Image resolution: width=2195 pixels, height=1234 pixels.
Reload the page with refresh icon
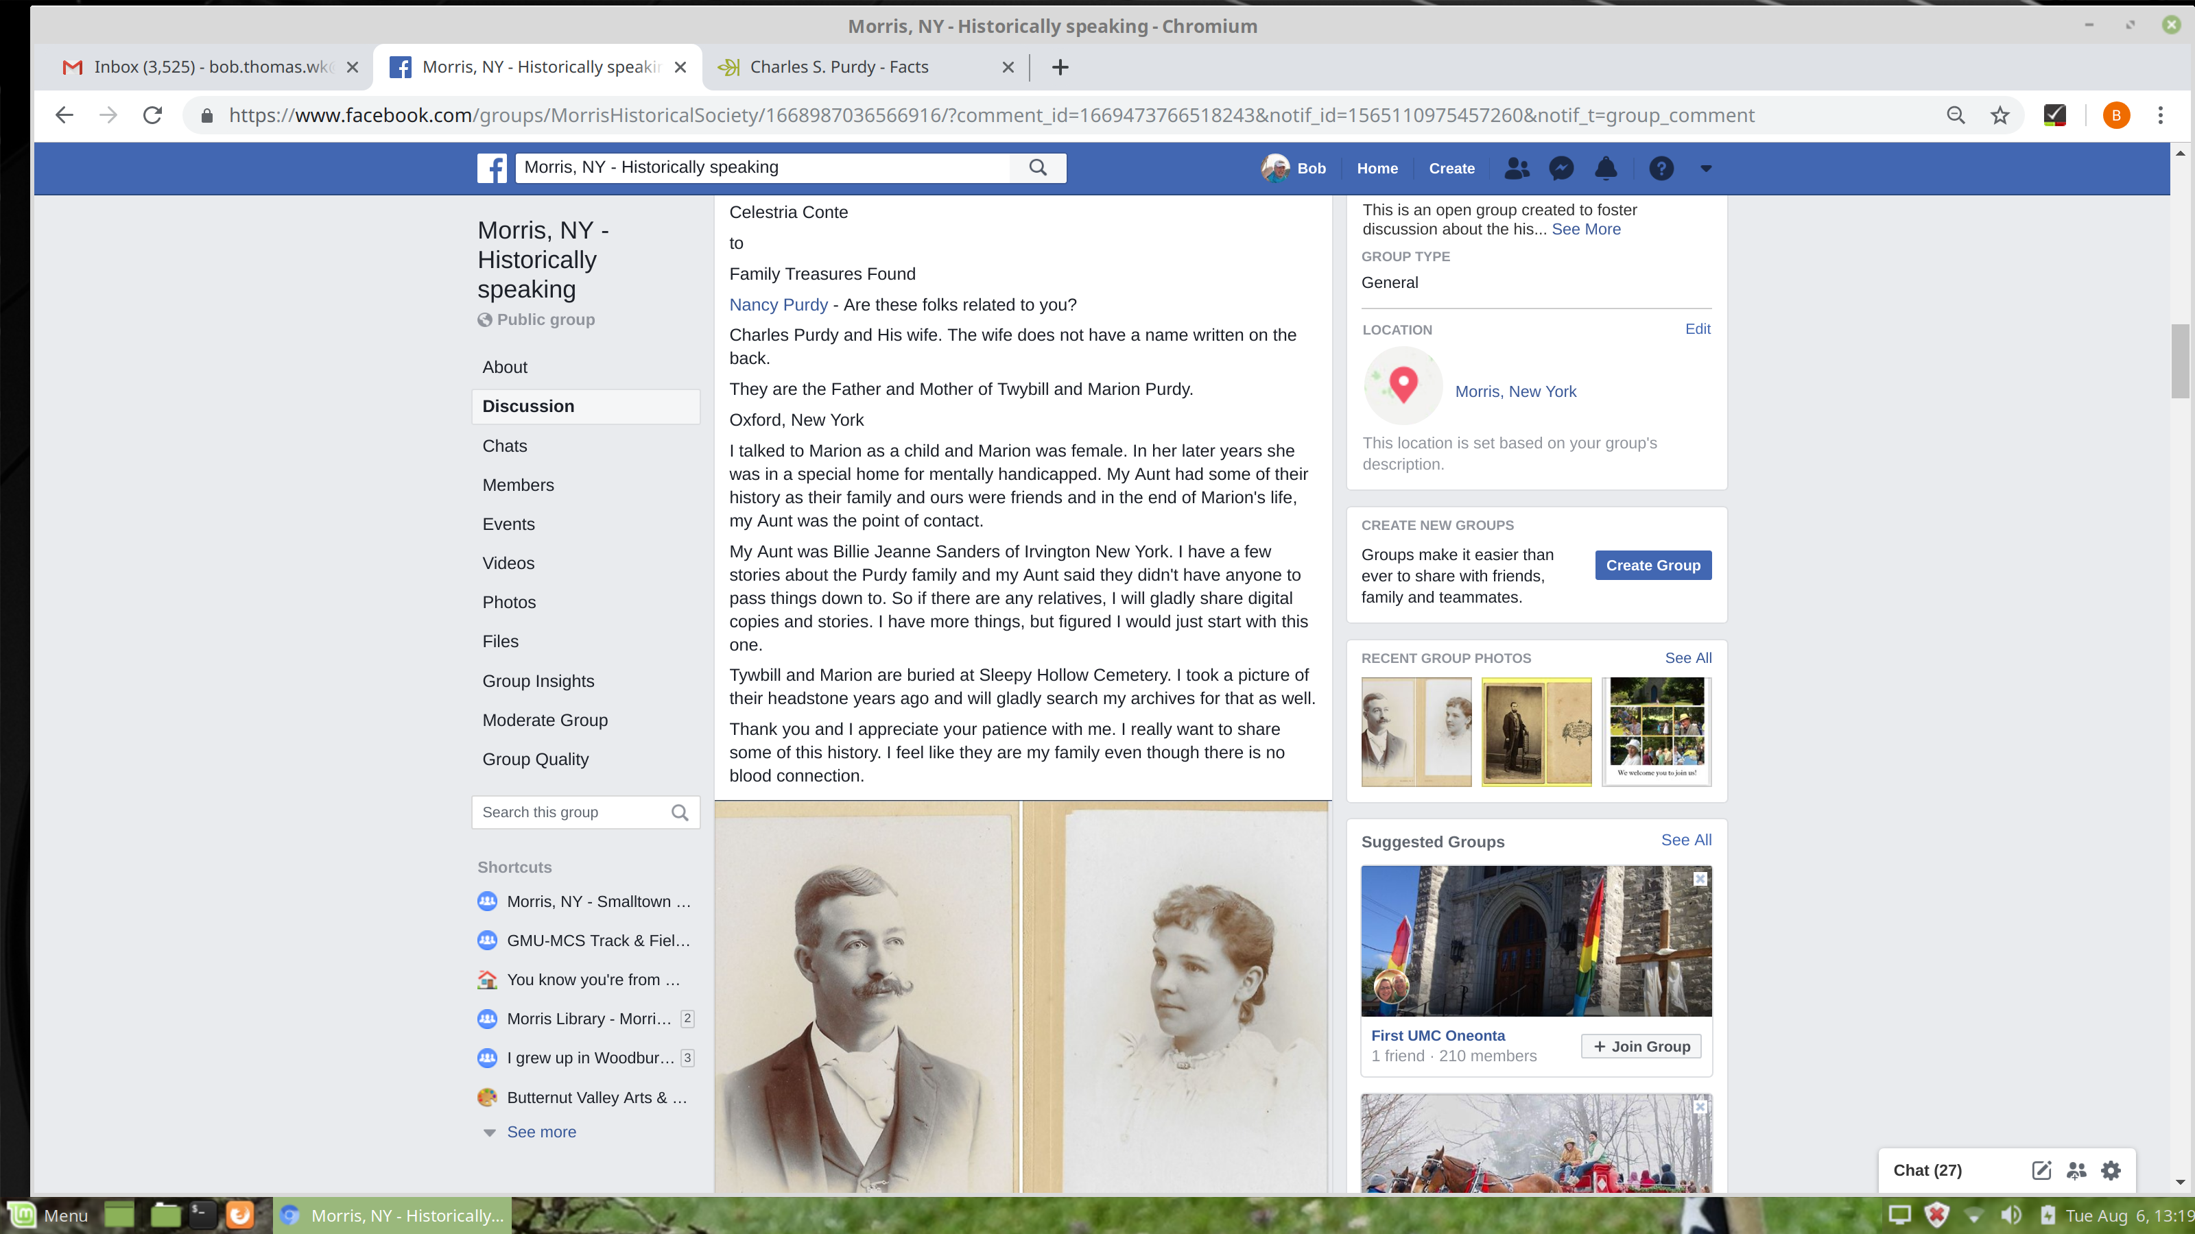[x=152, y=115]
